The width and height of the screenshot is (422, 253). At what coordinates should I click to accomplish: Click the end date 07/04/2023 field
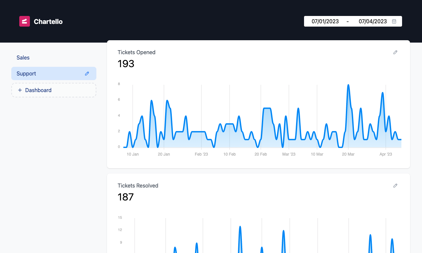[x=373, y=21]
